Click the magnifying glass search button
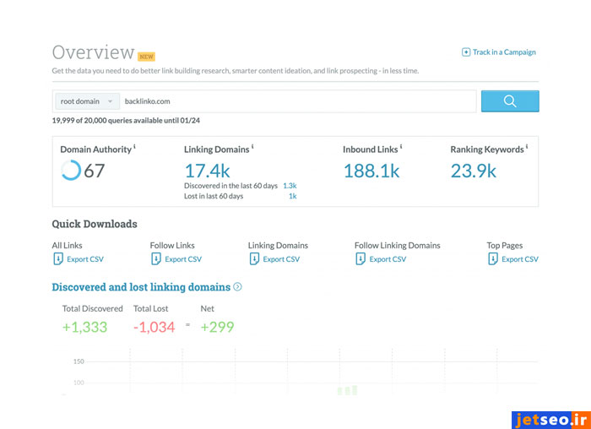This screenshot has height=429, width=591. [510, 101]
